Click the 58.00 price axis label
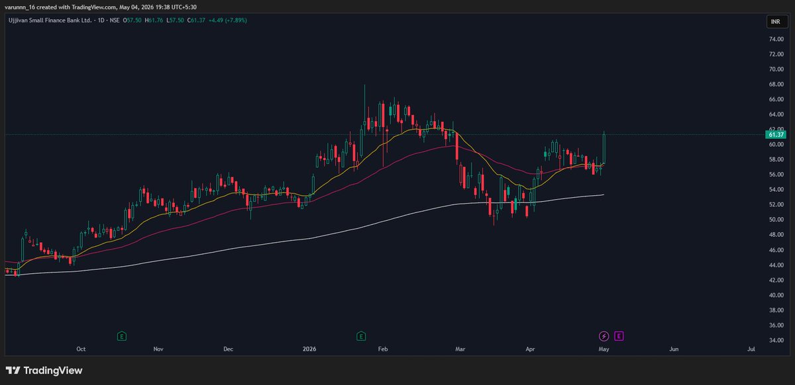The width and height of the screenshot is (795, 385). [x=776, y=159]
